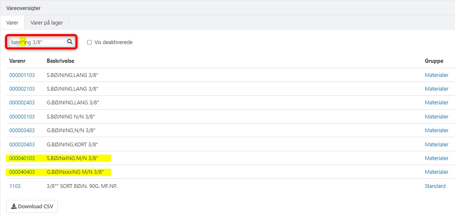Open item 000020403 details
Viewport: 455px width, 217px height.
(22, 145)
